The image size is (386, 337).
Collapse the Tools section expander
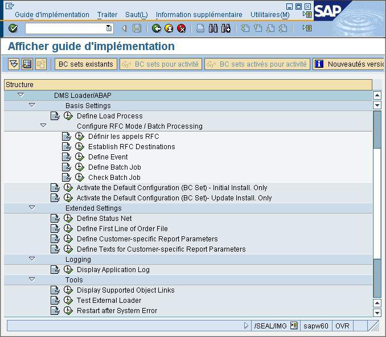32,280
